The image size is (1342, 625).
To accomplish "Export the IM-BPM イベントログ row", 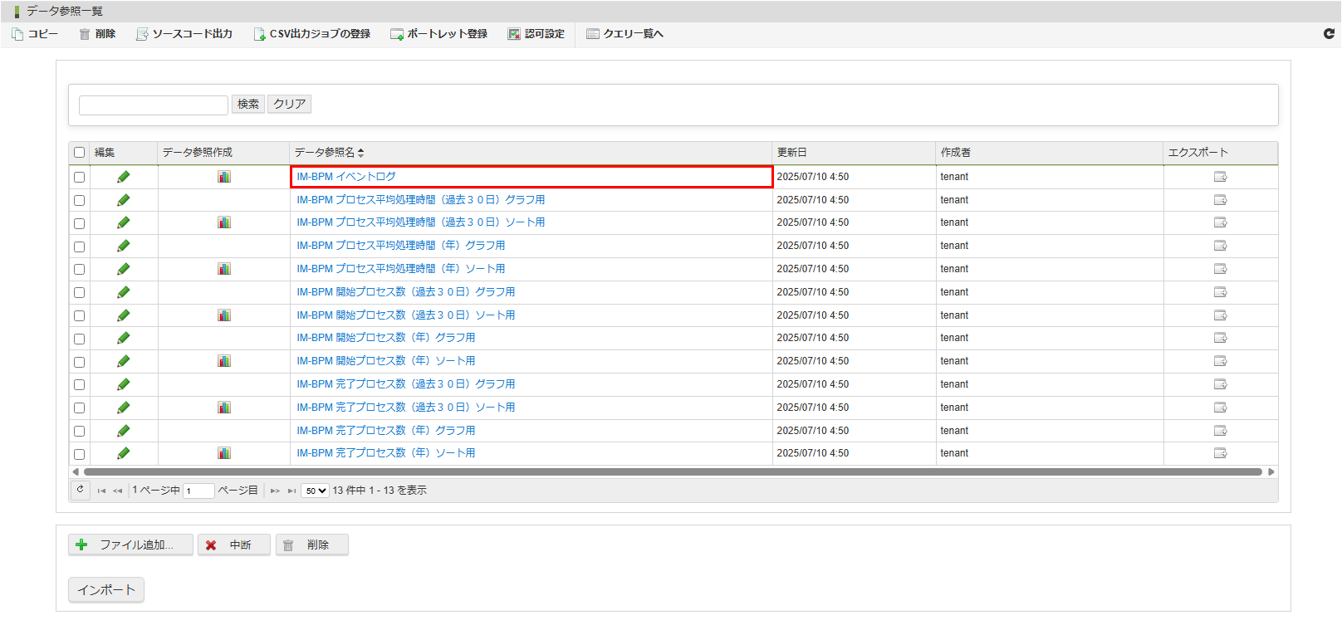I will tap(1221, 177).
